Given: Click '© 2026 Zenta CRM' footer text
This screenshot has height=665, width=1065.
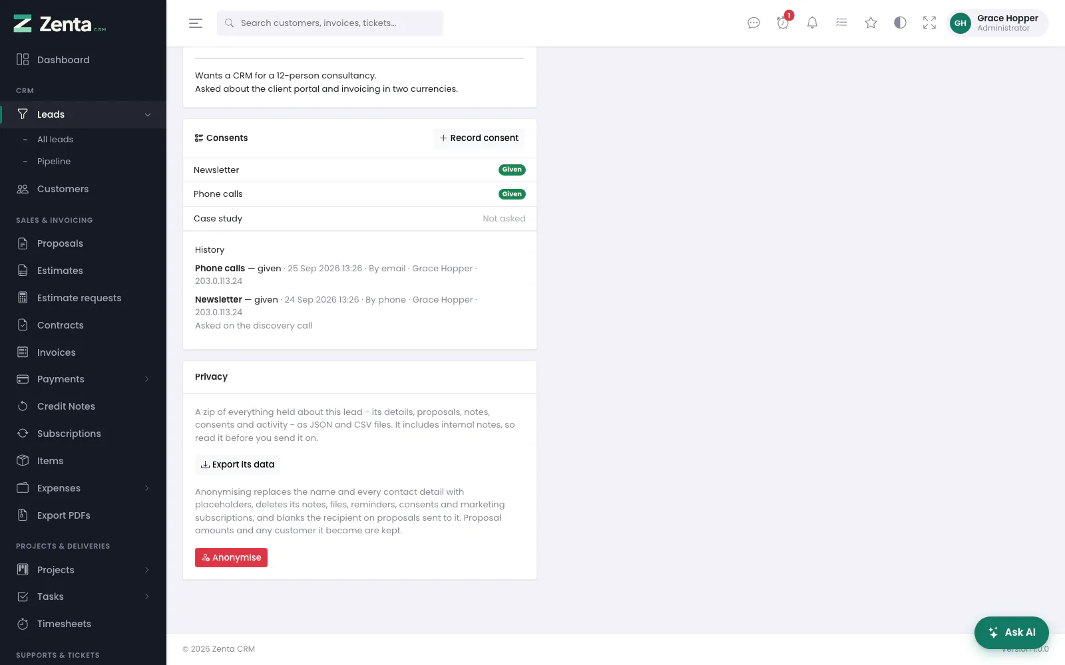Looking at the screenshot, I should pos(219,649).
